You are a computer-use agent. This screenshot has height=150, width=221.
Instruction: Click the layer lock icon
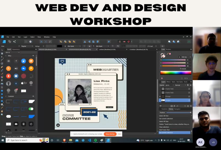[x=191, y=85]
